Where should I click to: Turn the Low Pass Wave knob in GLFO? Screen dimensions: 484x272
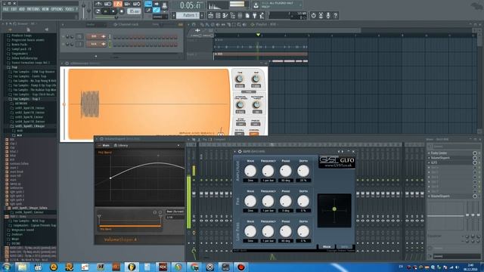pyautogui.click(x=250, y=231)
